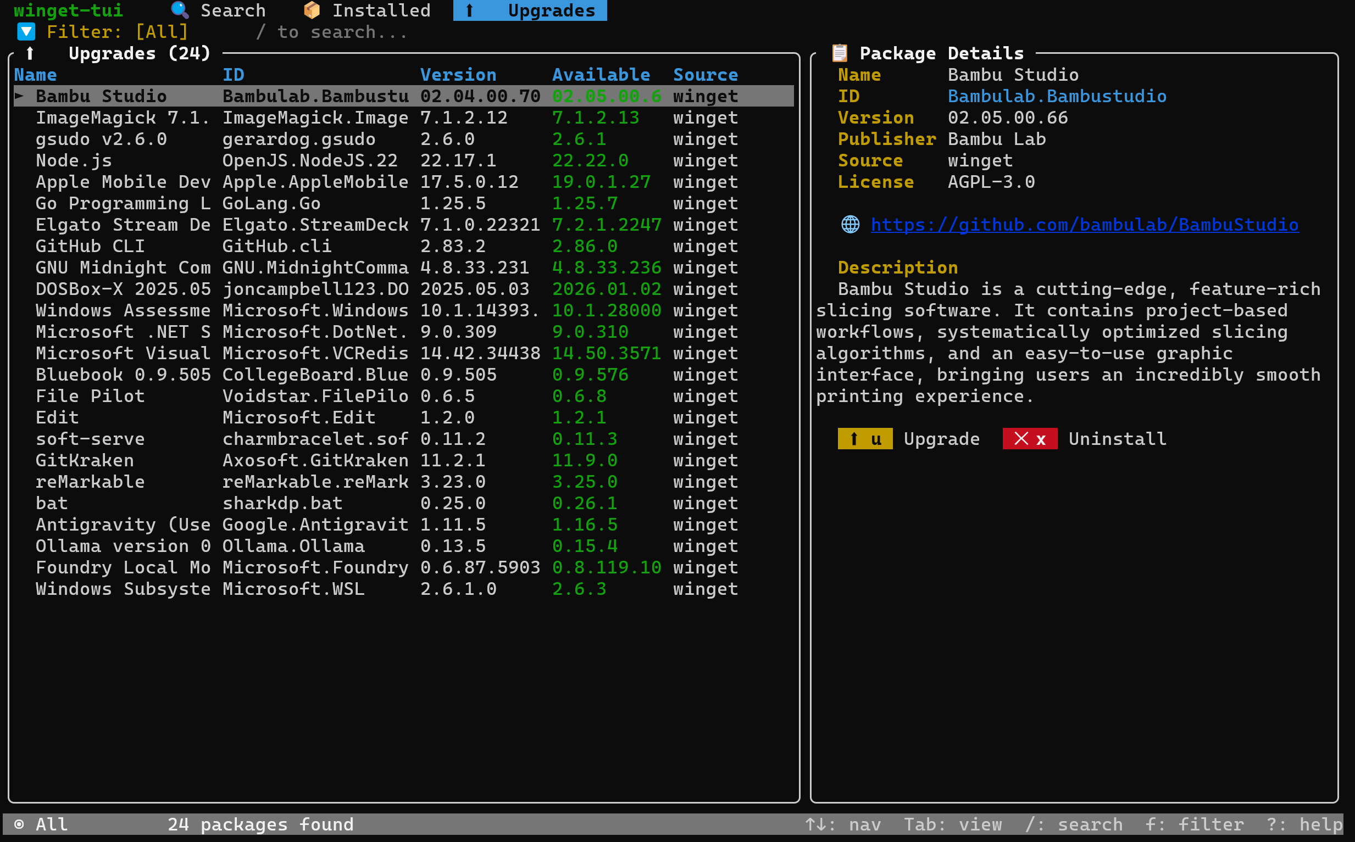The image size is (1355, 842).
Task: Switch to the Search tab
Action: pyautogui.click(x=233, y=10)
